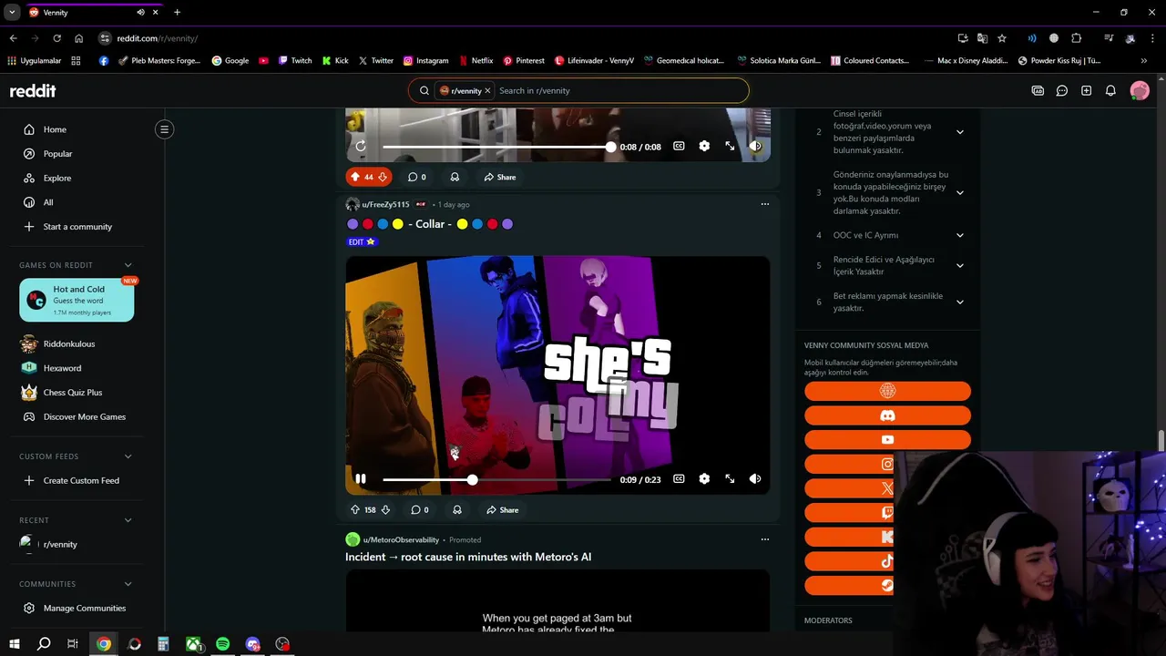Image resolution: width=1166 pixels, height=656 pixels.
Task: Award the post with 44 votes
Action: coord(455,177)
